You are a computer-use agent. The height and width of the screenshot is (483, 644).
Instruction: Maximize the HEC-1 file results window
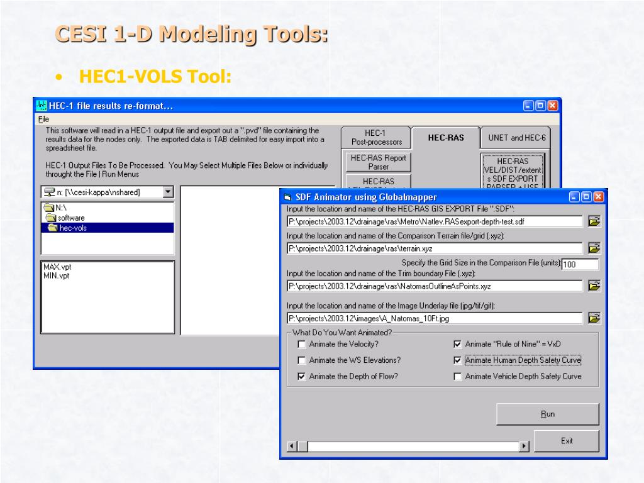(540, 106)
